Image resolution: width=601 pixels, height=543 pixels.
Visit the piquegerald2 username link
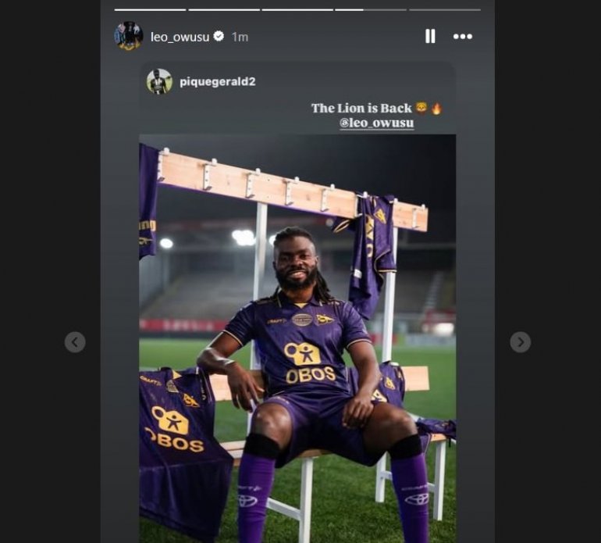coord(217,81)
